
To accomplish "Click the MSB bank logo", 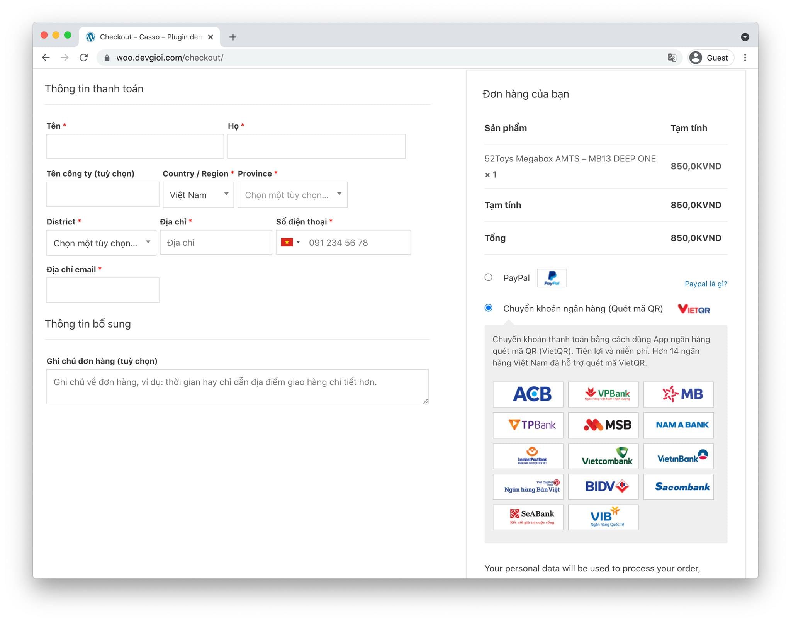I will point(603,425).
